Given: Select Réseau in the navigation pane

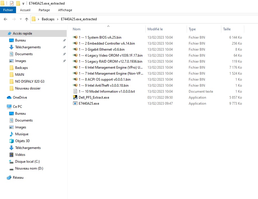Looking at the screenshot, I should (18, 178).
